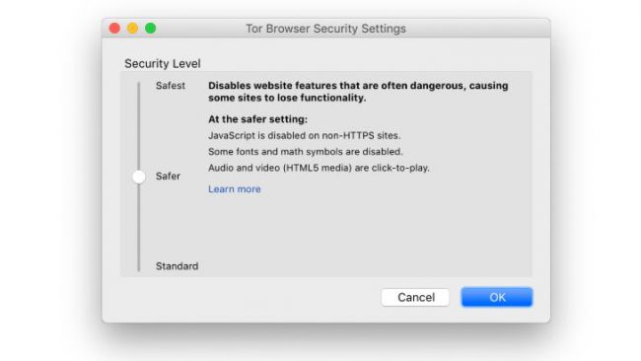Cancel the security settings changes

(x=415, y=297)
